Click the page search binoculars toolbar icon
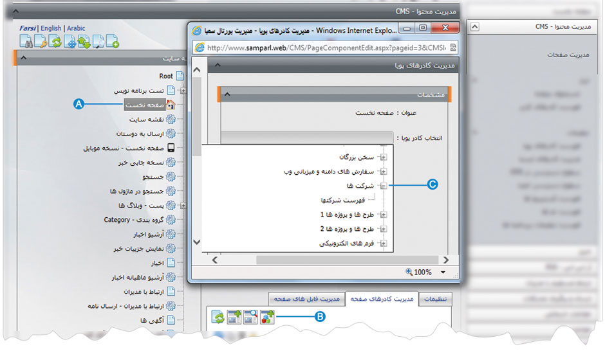The width and height of the screenshot is (605, 358). [x=26, y=43]
